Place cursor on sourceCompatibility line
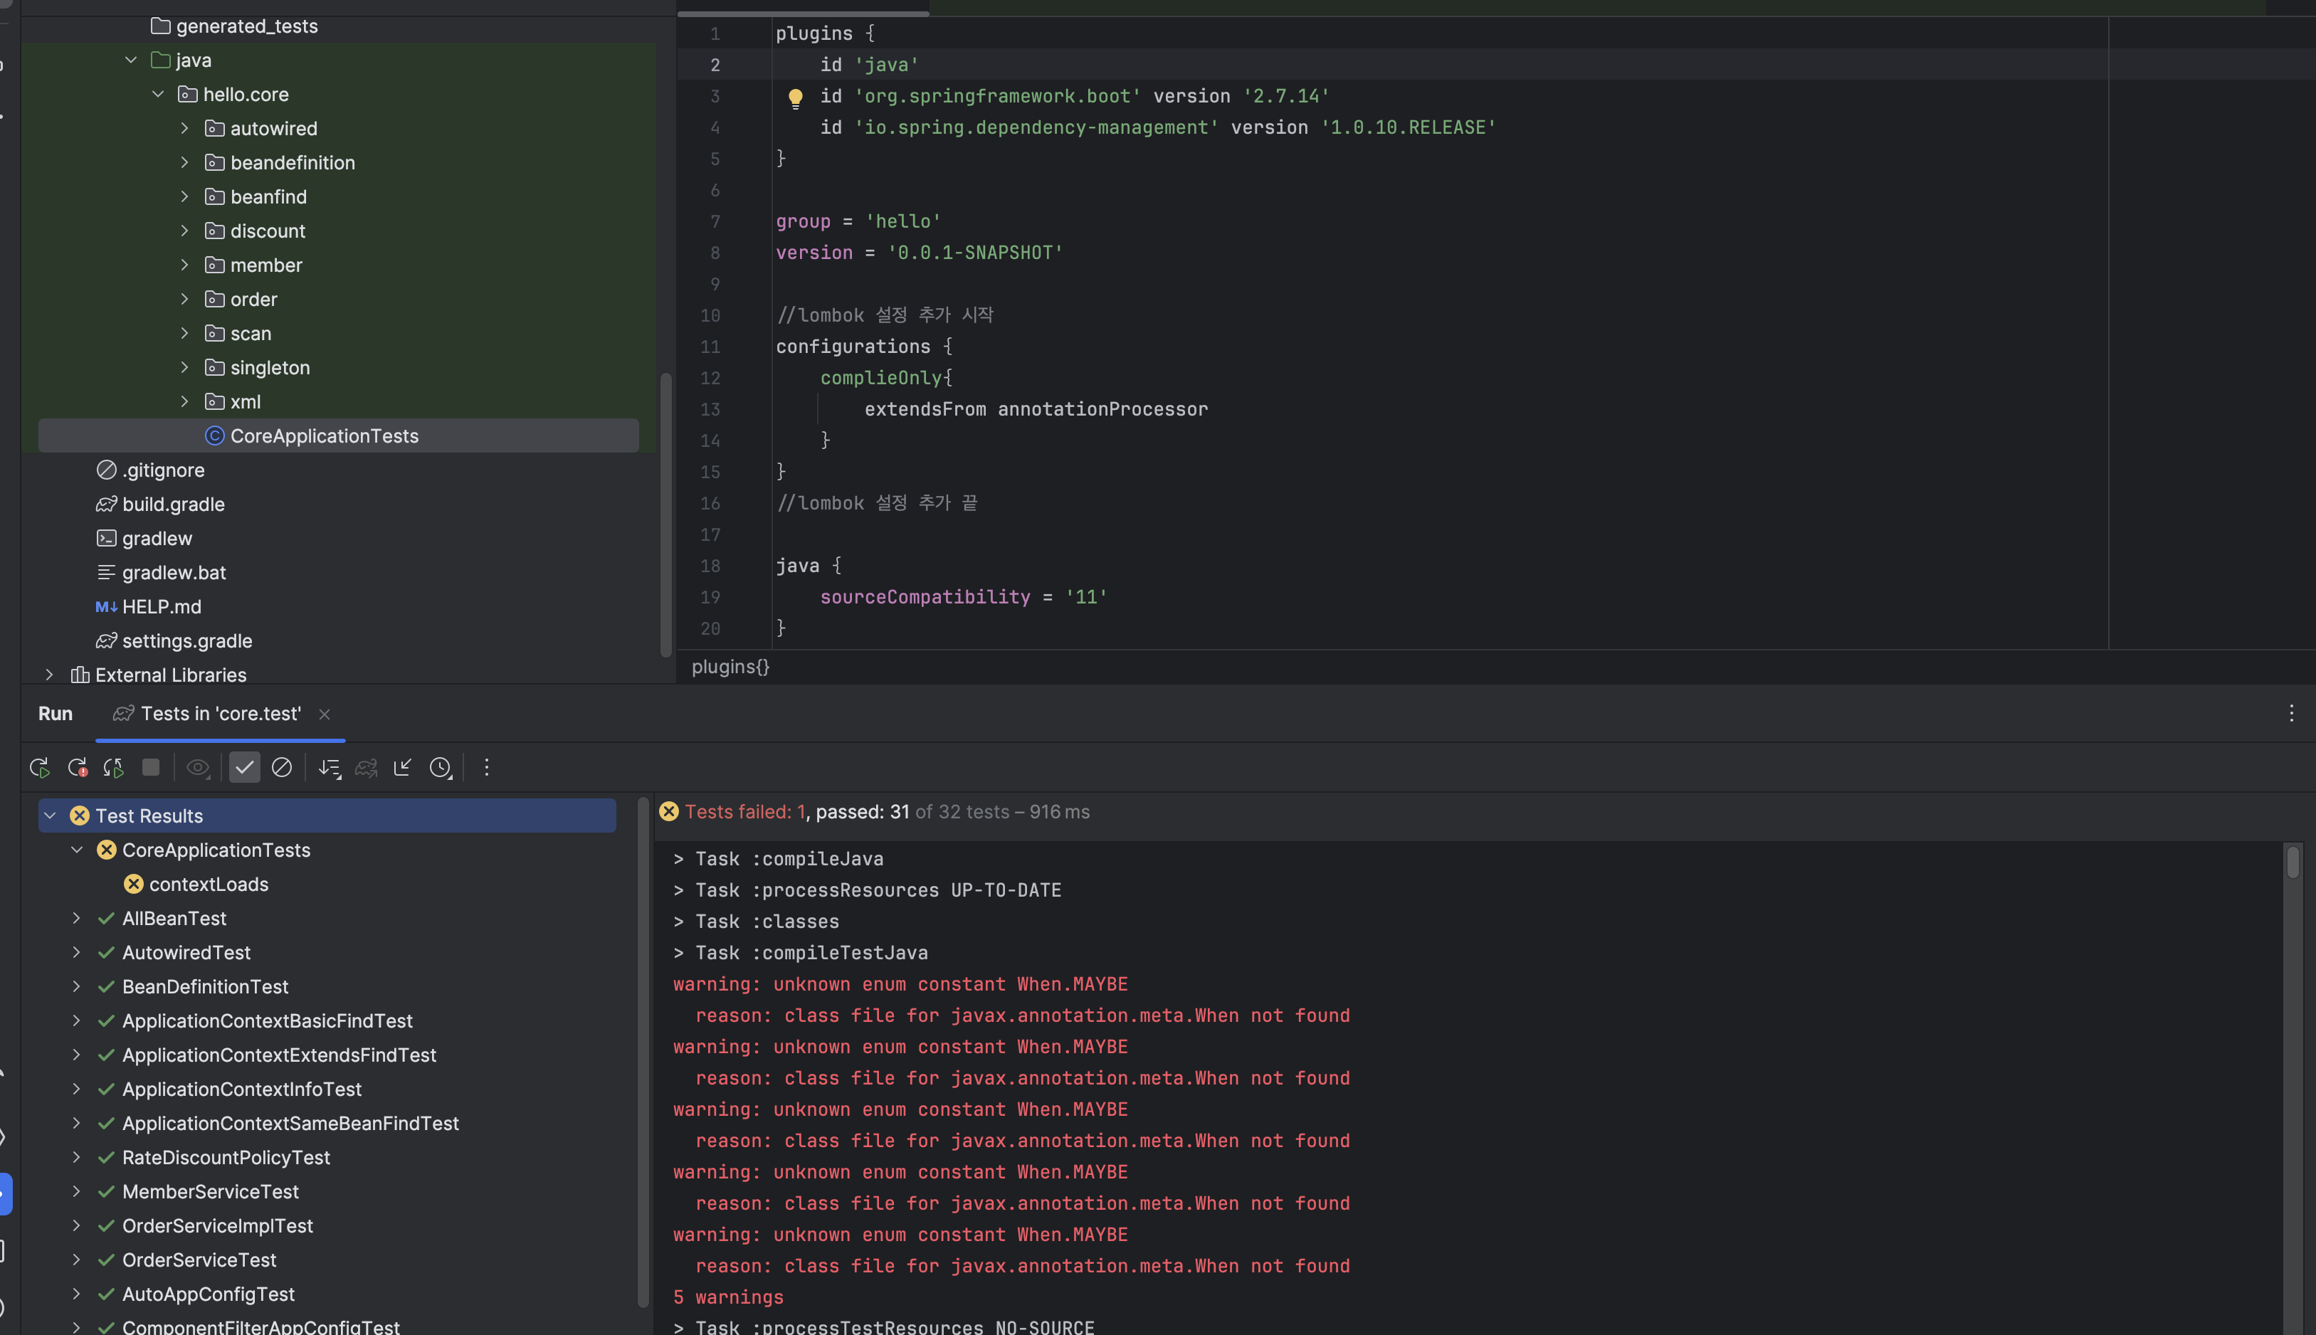This screenshot has width=2316, height=1335. (964, 597)
